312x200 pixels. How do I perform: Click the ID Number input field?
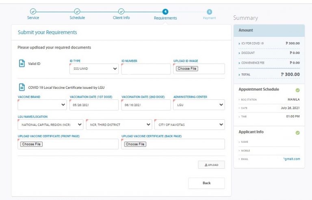pos(146,69)
